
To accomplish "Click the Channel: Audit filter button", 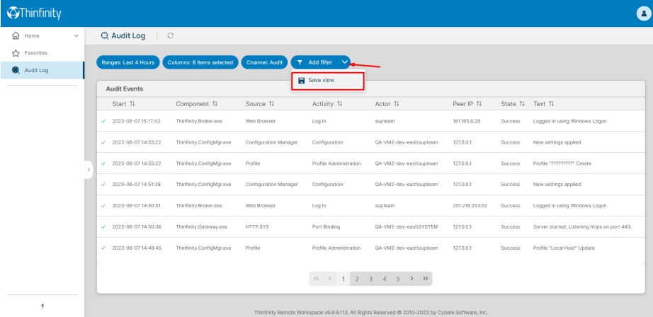I will [263, 62].
